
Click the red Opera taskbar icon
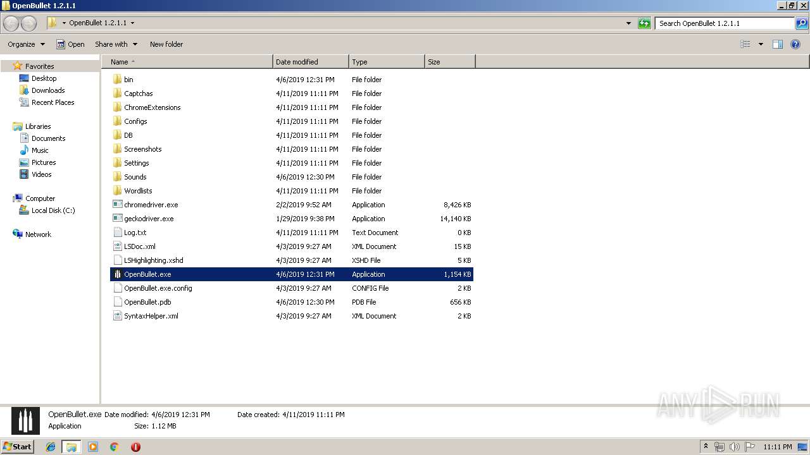coord(135,447)
